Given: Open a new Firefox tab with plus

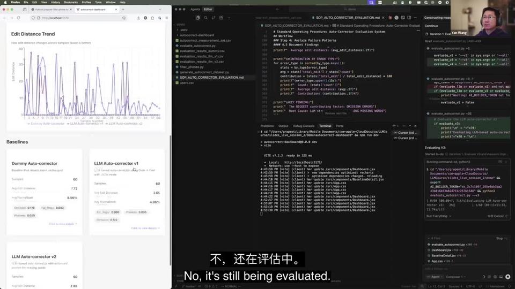Looking at the screenshot, I should (123, 10).
